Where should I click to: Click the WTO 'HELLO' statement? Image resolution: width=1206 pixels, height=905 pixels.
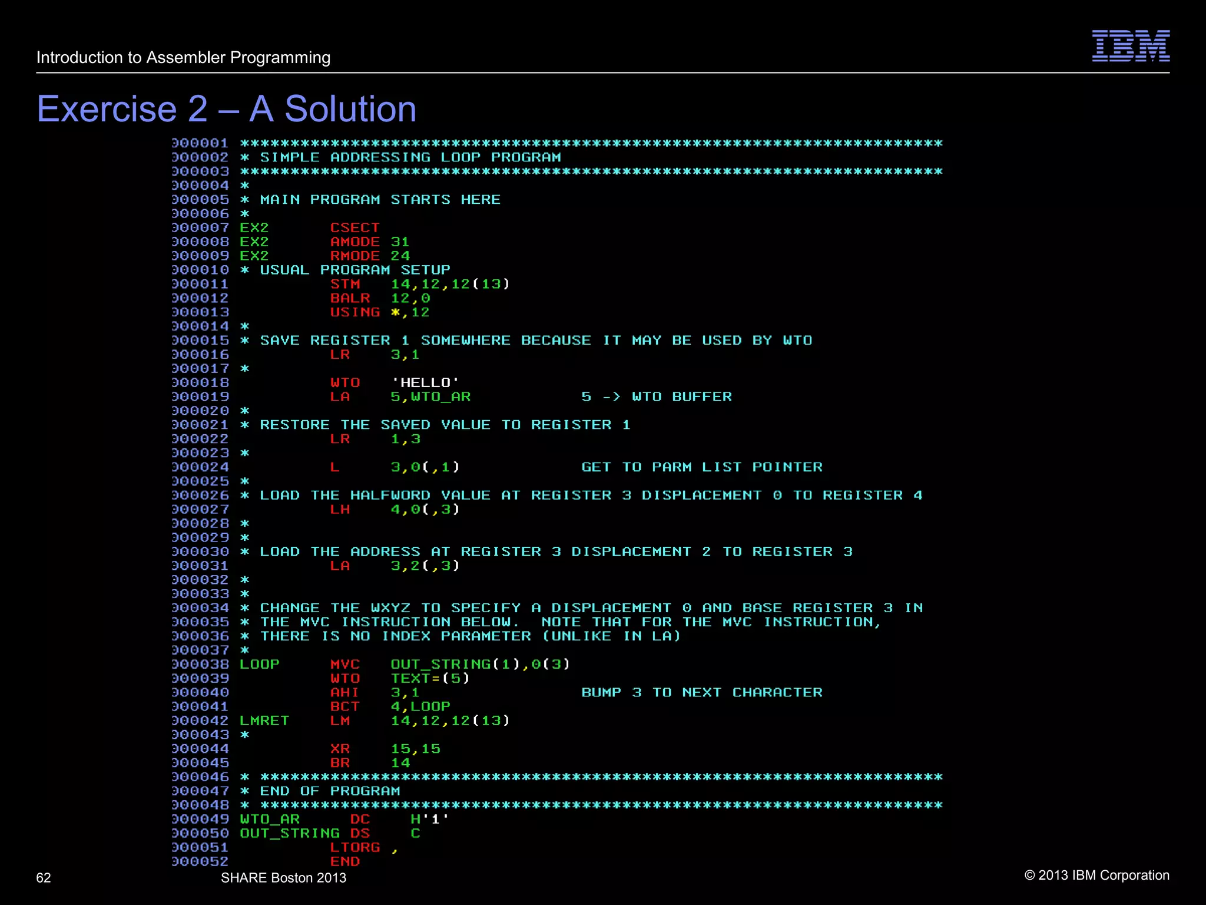395,383
